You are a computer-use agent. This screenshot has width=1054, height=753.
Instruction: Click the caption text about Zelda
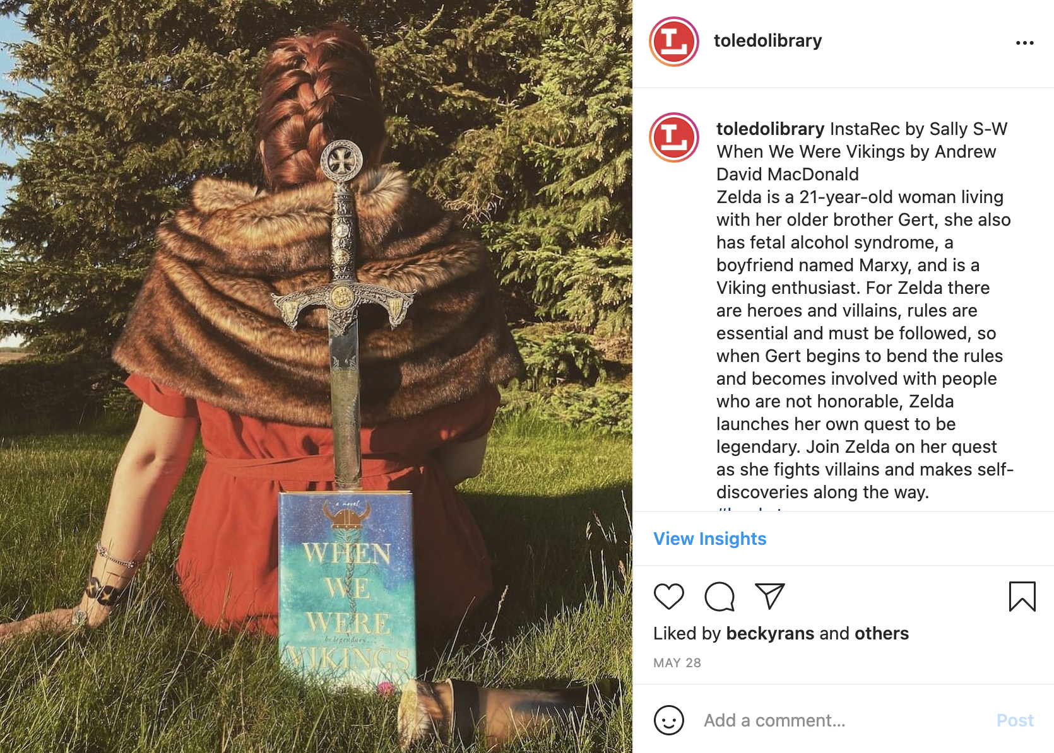coord(865,344)
